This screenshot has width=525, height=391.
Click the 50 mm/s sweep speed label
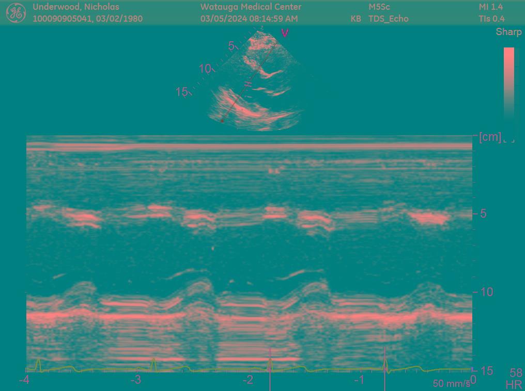[x=451, y=383]
